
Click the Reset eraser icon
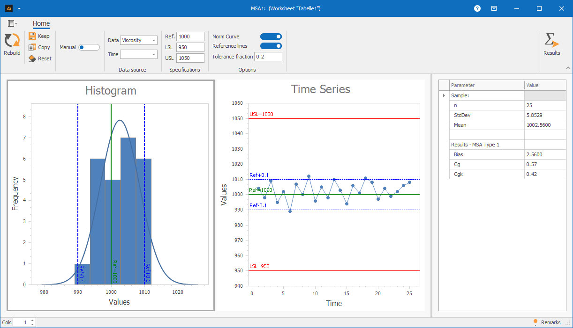pyautogui.click(x=32, y=58)
